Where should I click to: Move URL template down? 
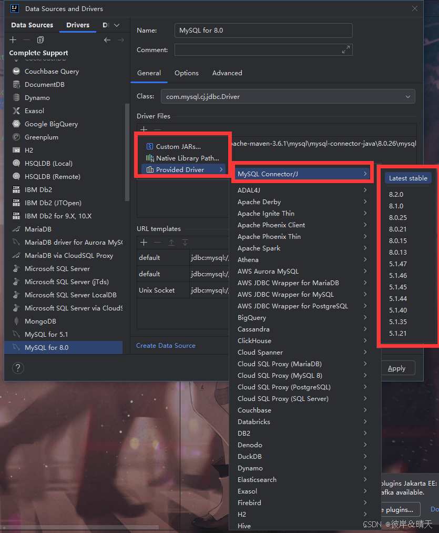tap(185, 243)
